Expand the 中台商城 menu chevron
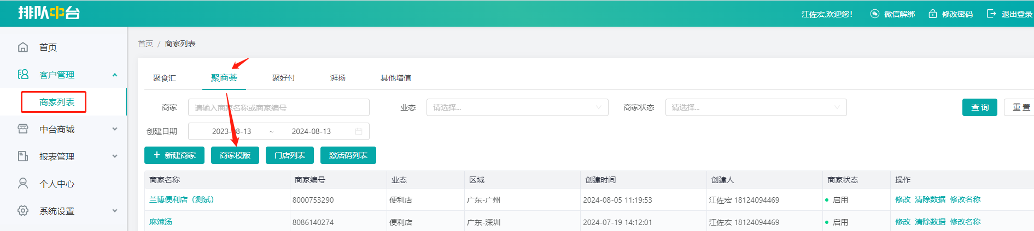The height and width of the screenshot is (231, 1034). tap(115, 129)
